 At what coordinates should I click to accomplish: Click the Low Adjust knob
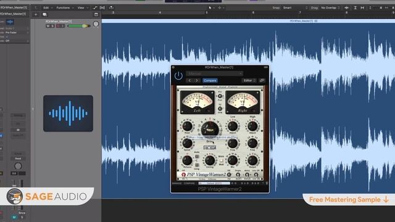(233, 126)
